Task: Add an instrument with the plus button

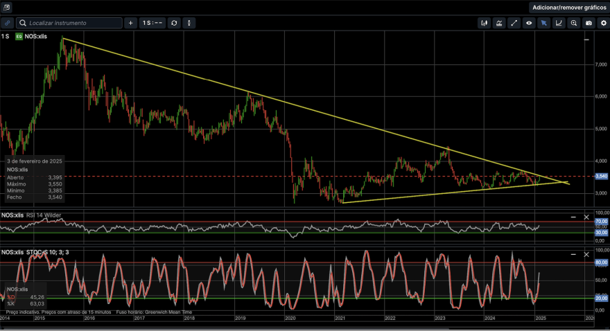Action: (x=131, y=23)
